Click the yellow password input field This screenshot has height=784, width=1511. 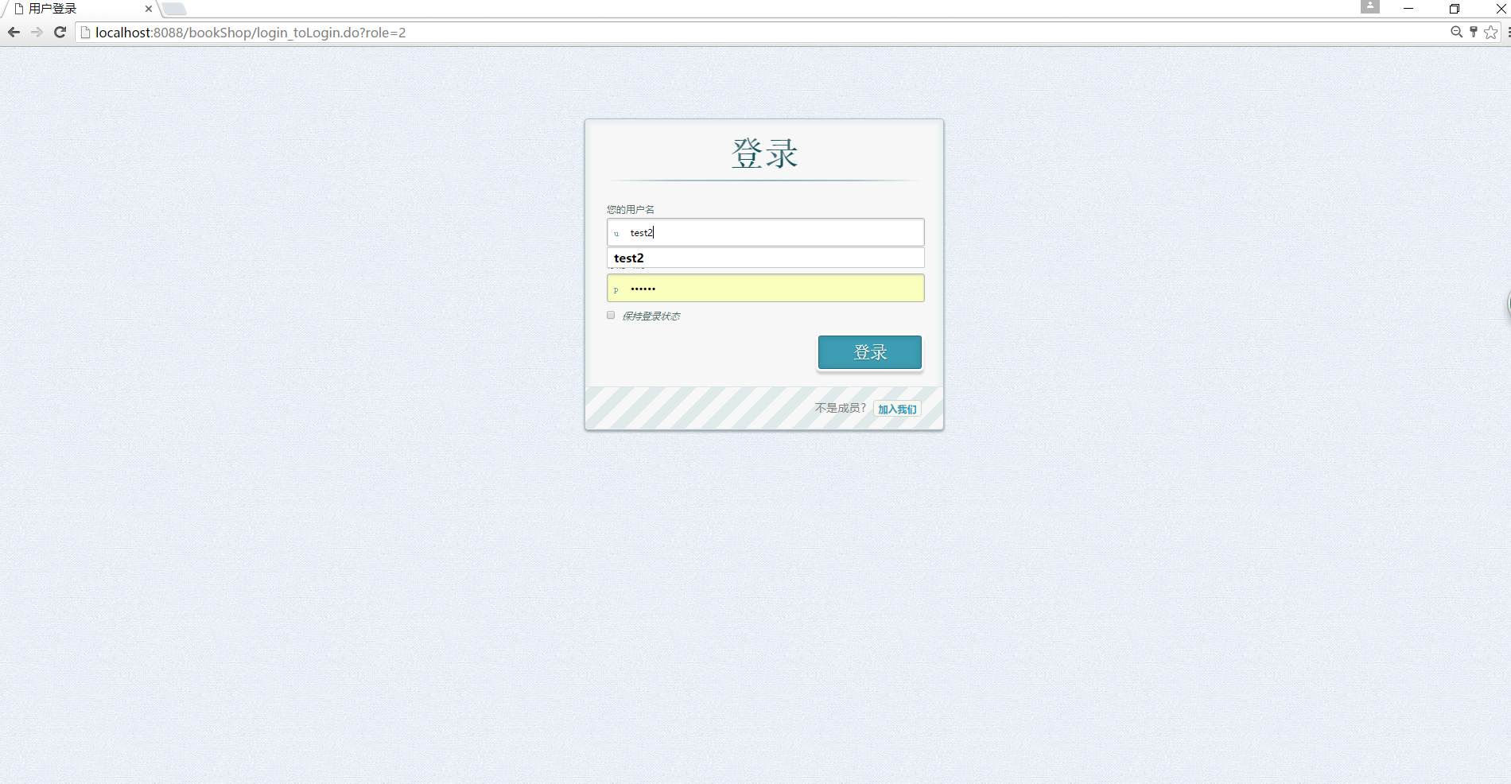[x=765, y=288]
